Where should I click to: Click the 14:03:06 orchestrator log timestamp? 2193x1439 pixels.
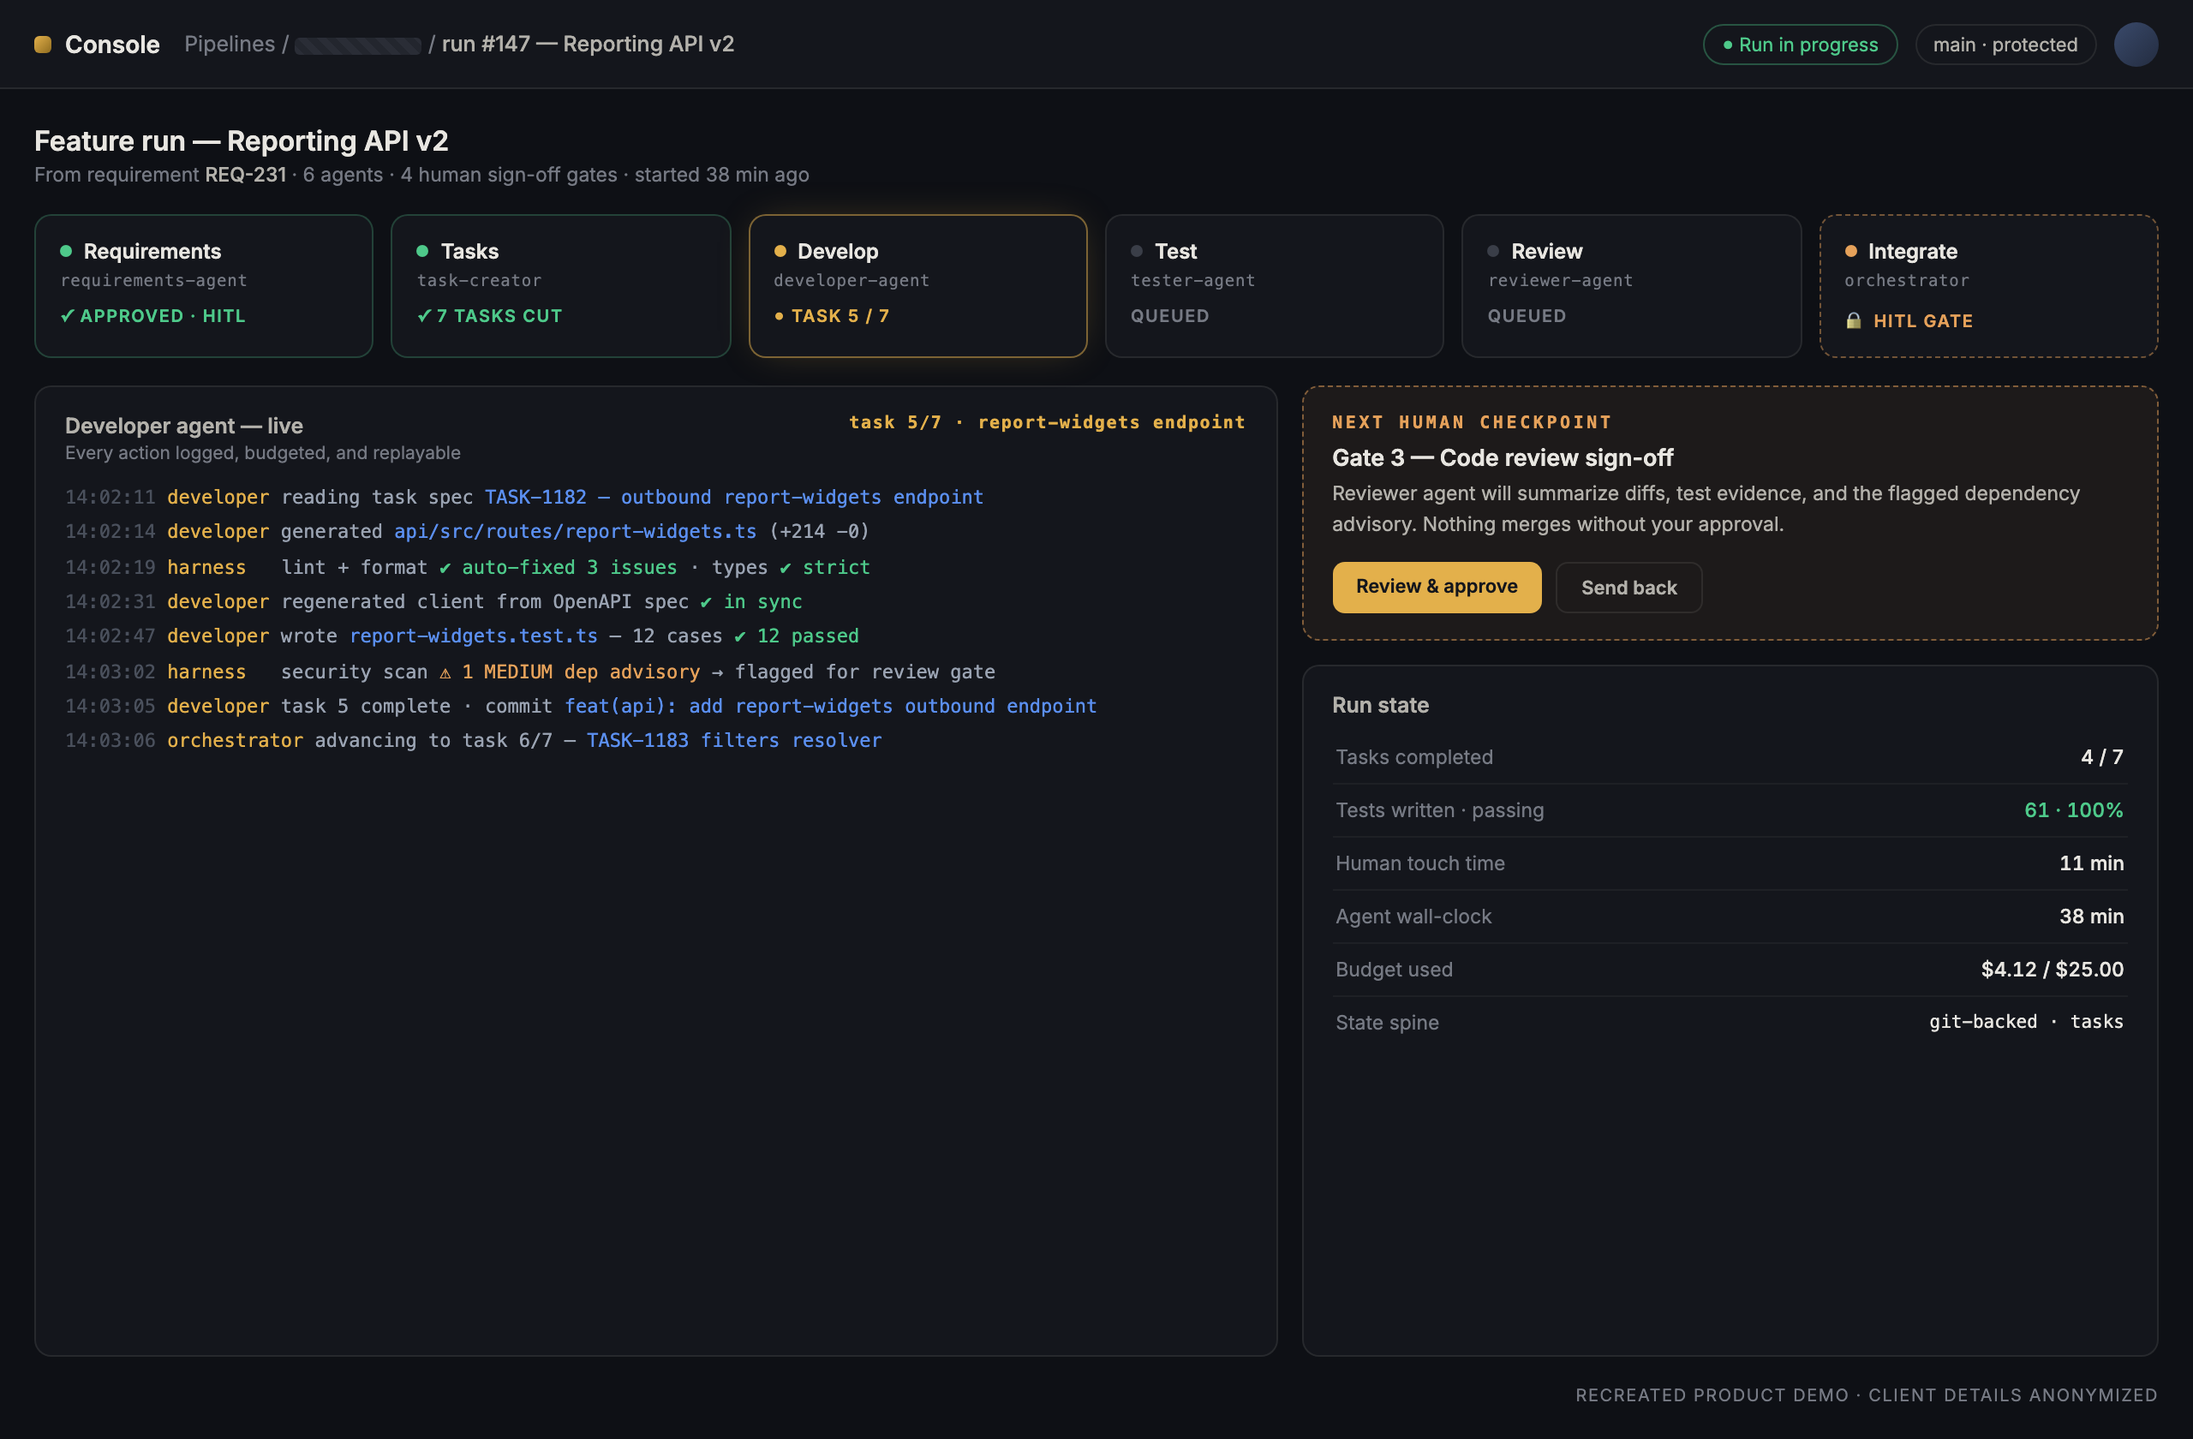[110, 740]
